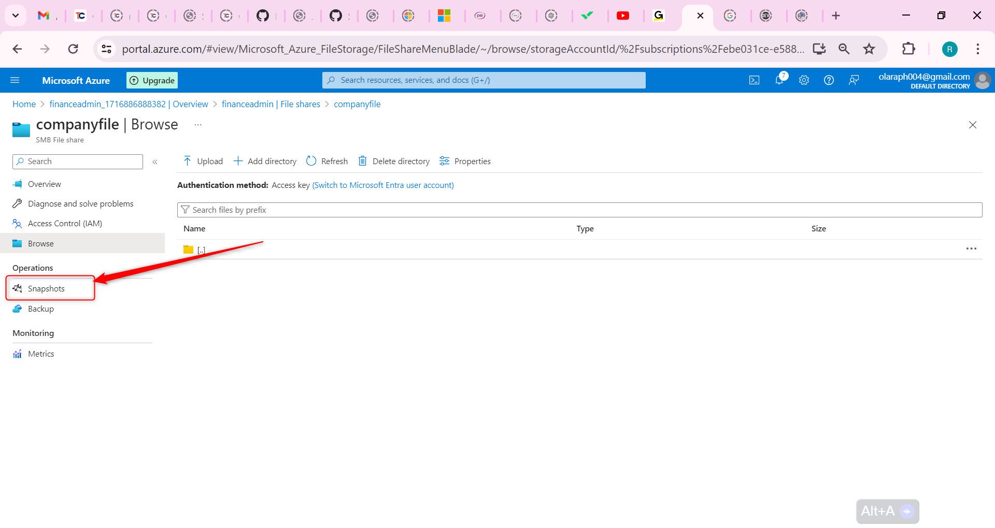Click Delete directory in the toolbar

point(394,162)
